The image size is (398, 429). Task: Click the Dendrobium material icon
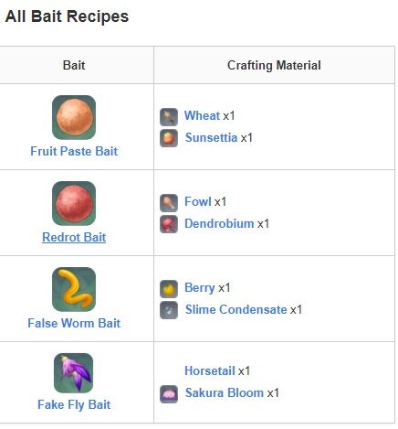[169, 224]
